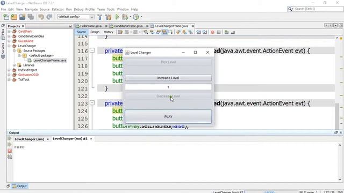The width and height of the screenshot is (344, 193).
Task: Click the New Project toolbar icon
Action: pos(14,17)
